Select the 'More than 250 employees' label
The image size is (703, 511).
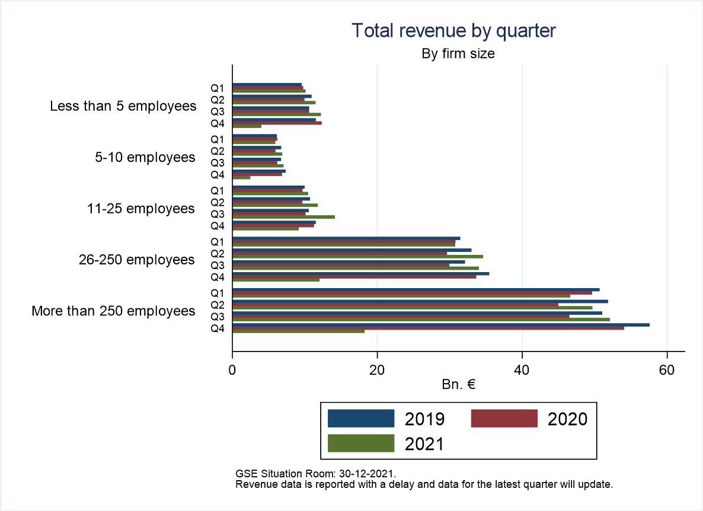(113, 311)
